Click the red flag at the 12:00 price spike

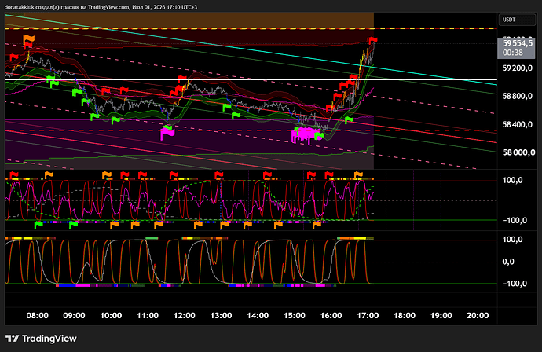pyautogui.click(x=182, y=79)
